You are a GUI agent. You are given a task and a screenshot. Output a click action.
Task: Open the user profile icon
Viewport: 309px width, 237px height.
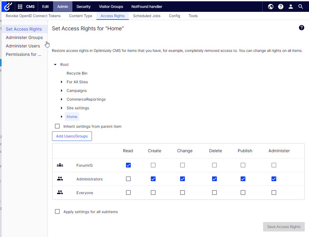coord(291,7)
